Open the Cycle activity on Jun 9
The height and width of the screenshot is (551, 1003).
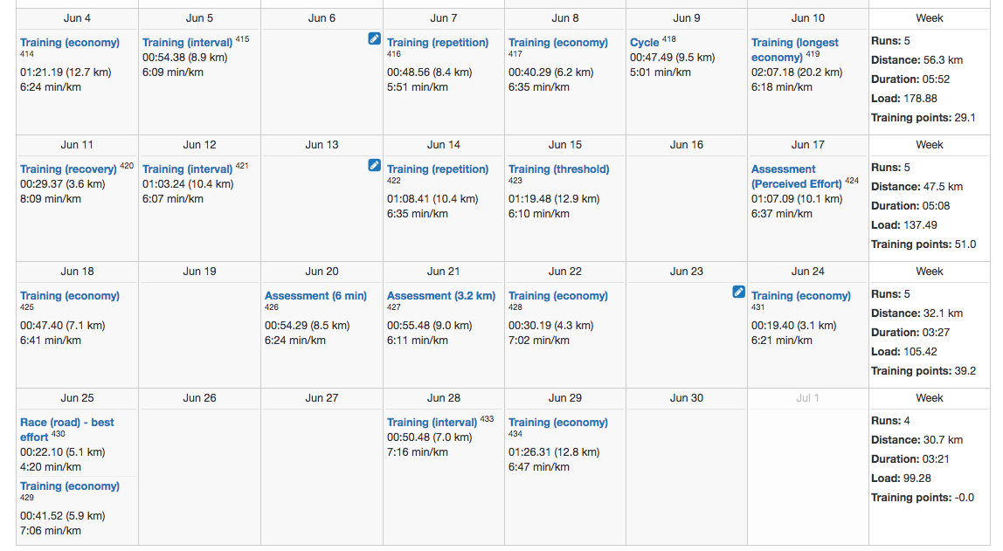[x=644, y=42]
